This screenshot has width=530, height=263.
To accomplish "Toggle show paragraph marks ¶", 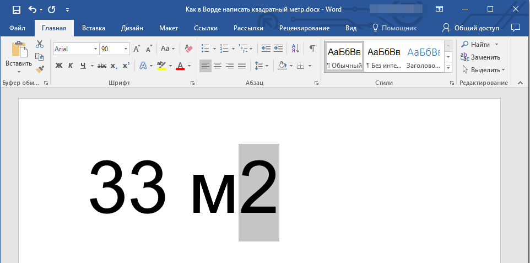I will 312,49.
